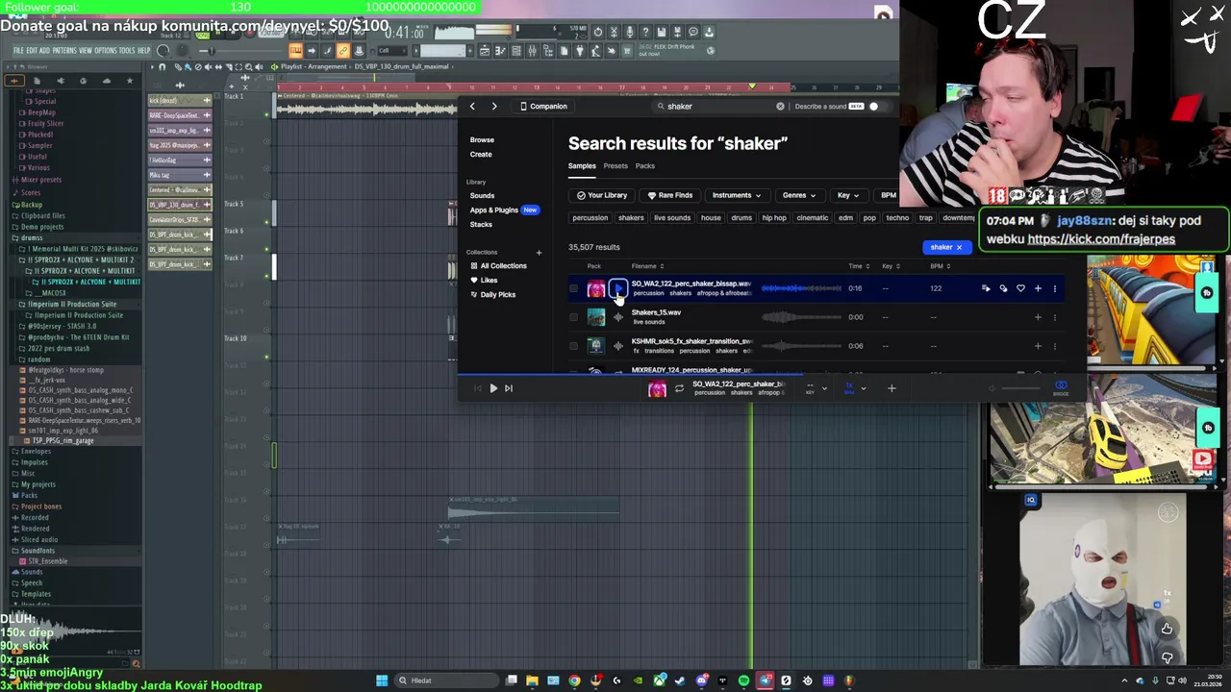Check the Shakers_15.wav row checkbox

[x=574, y=317]
